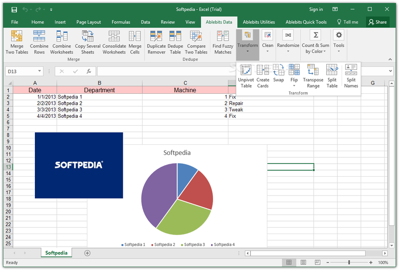Open Count & Sum by Color dropdown

pyautogui.click(x=316, y=42)
